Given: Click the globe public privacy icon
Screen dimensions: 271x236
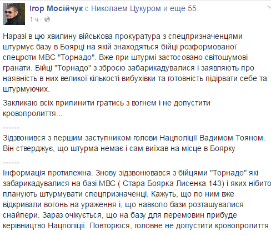Looking at the screenshot, I should 47,19.
